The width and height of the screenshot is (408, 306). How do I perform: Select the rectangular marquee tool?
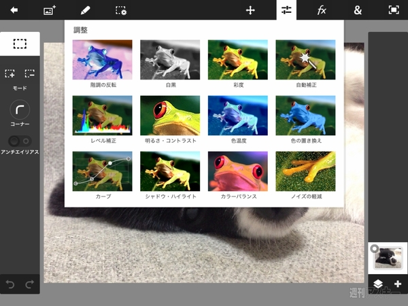tap(20, 44)
